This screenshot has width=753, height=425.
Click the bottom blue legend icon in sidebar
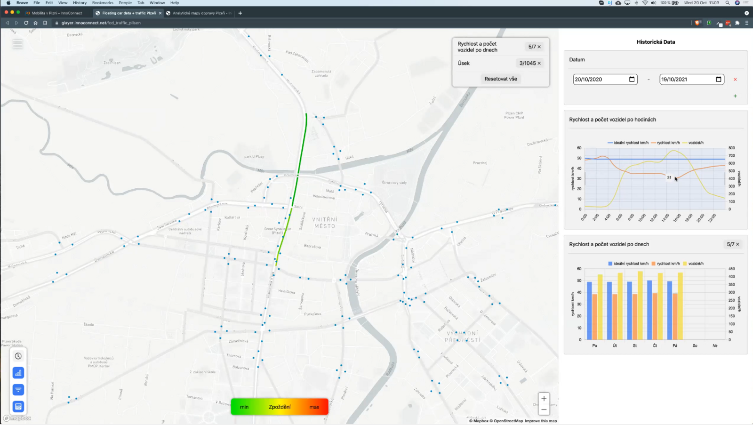(18, 407)
